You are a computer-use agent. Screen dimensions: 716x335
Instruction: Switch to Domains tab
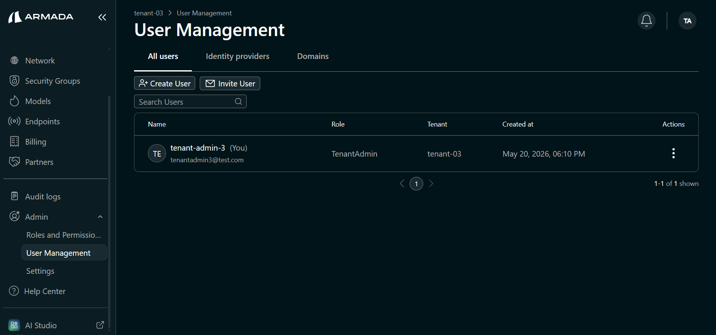click(x=313, y=57)
